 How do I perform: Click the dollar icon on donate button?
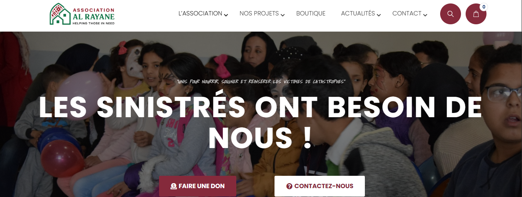pos(174,186)
